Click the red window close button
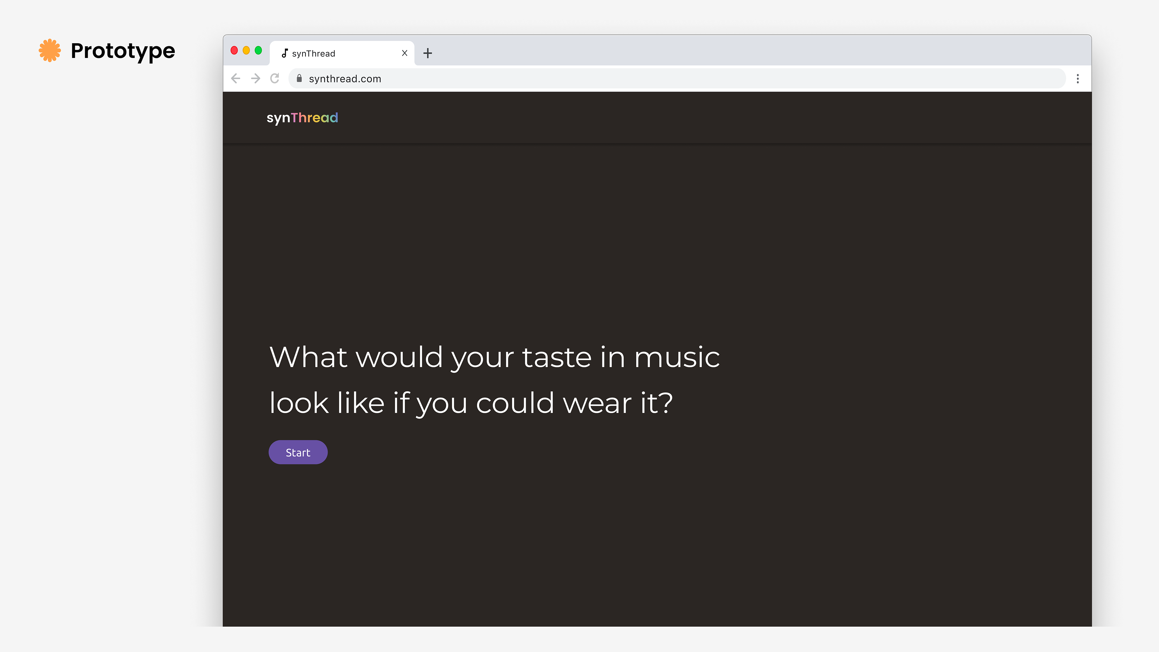The height and width of the screenshot is (652, 1159). pyautogui.click(x=234, y=50)
